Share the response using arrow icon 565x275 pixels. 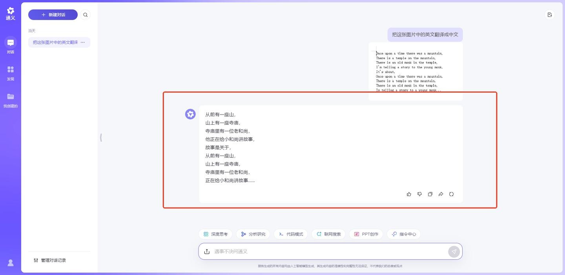pyautogui.click(x=441, y=194)
